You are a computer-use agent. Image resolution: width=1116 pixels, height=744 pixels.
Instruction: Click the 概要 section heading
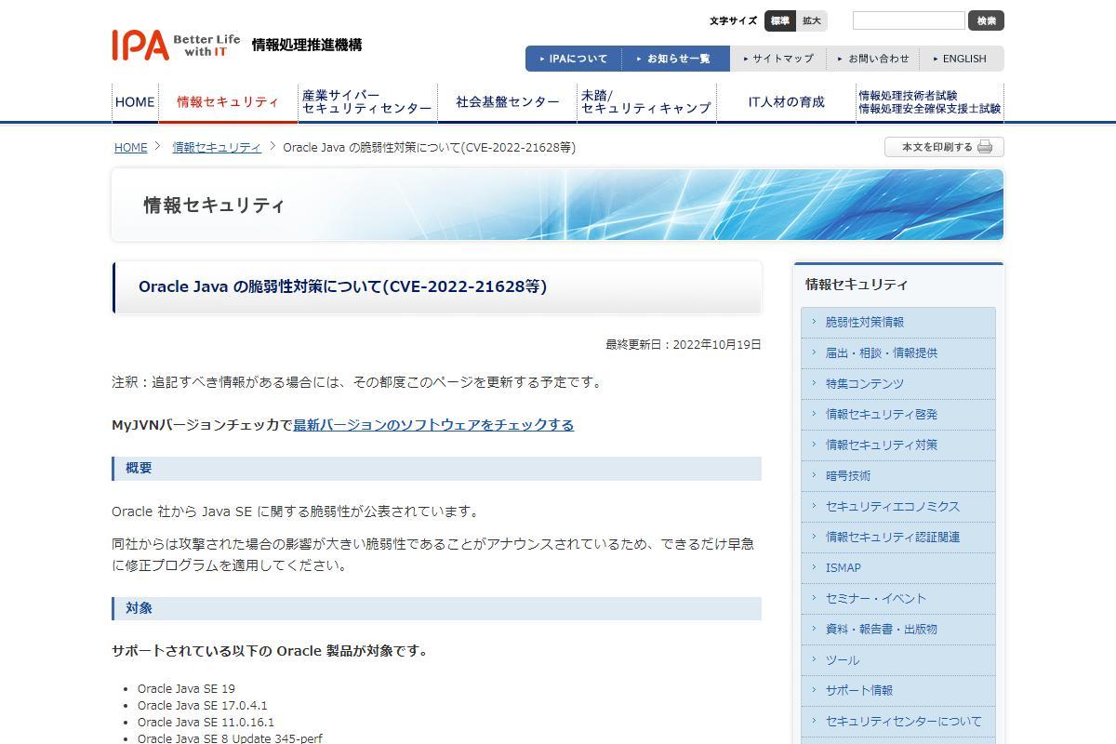coord(437,469)
